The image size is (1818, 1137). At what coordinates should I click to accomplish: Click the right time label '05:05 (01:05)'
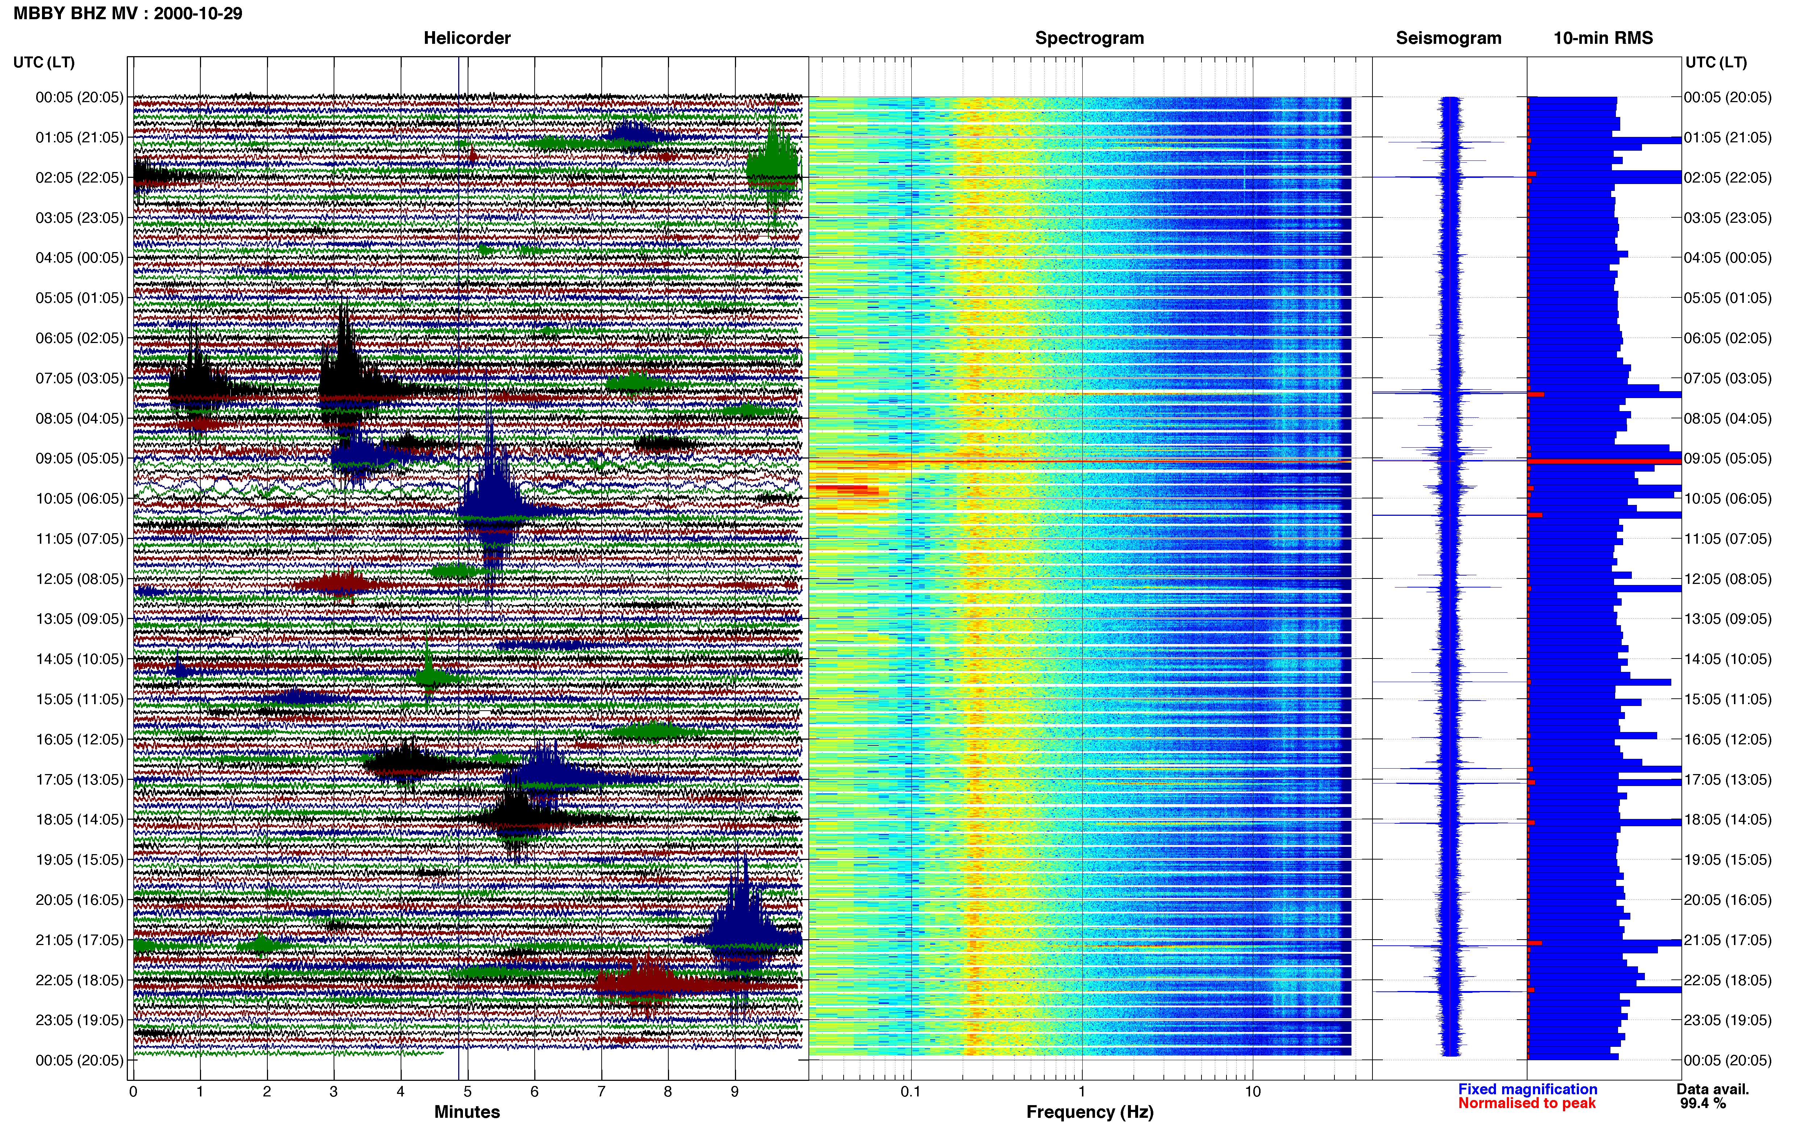tap(1728, 298)
